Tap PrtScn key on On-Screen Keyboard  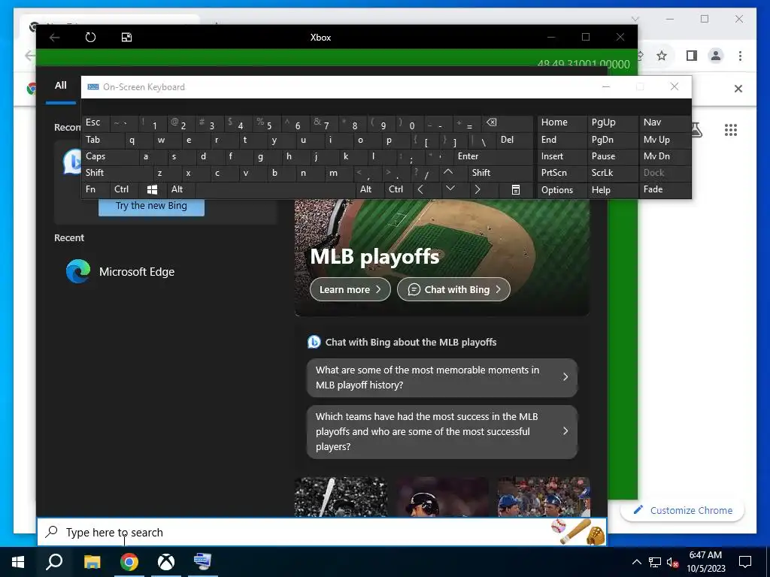pos(561,173)
